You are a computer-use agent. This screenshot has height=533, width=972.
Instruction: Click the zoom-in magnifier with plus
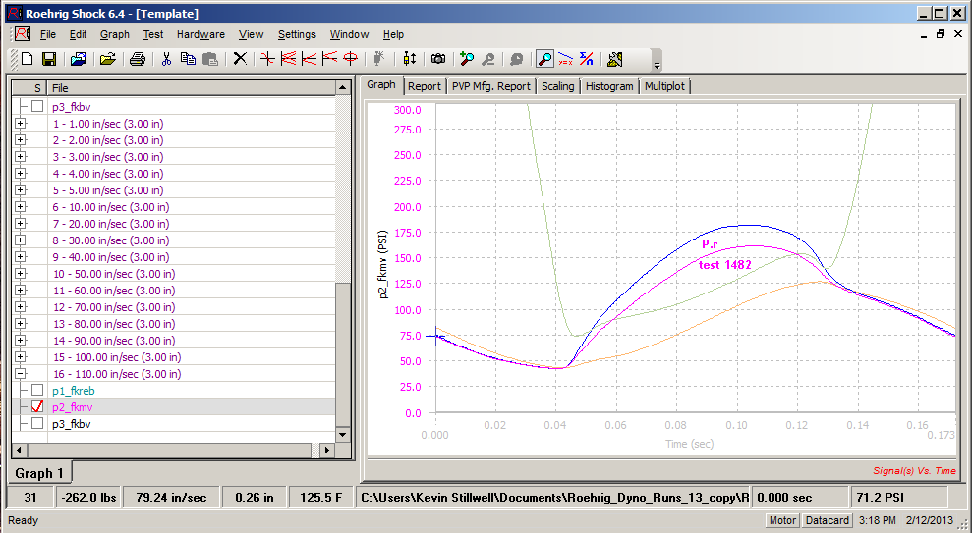point(467,59)
